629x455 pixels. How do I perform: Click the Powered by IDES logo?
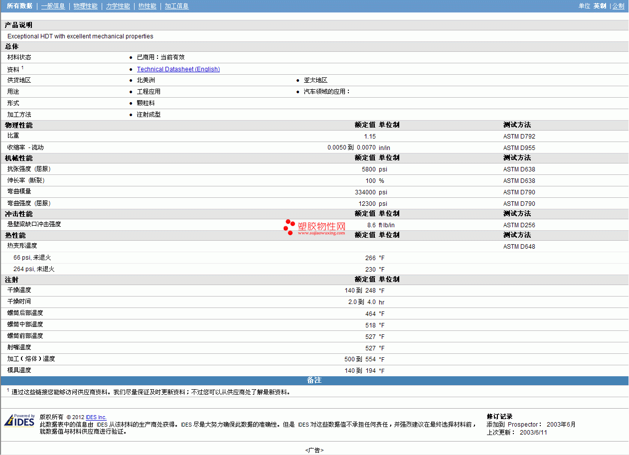tap(19, 420)
